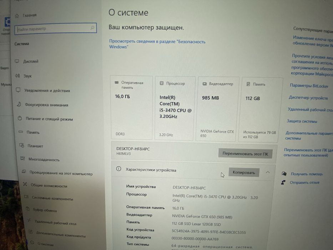The image size is (333, 250).
Task: Click Получить помощь link
Action: 307,174
